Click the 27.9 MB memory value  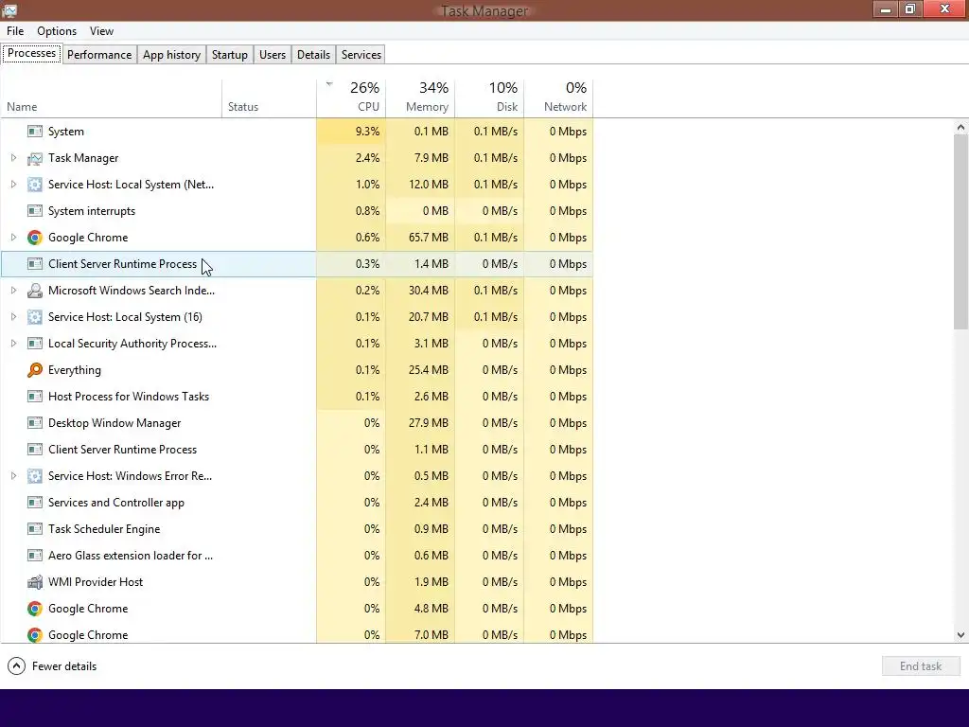pyautogui.click(x=429, y=423)
